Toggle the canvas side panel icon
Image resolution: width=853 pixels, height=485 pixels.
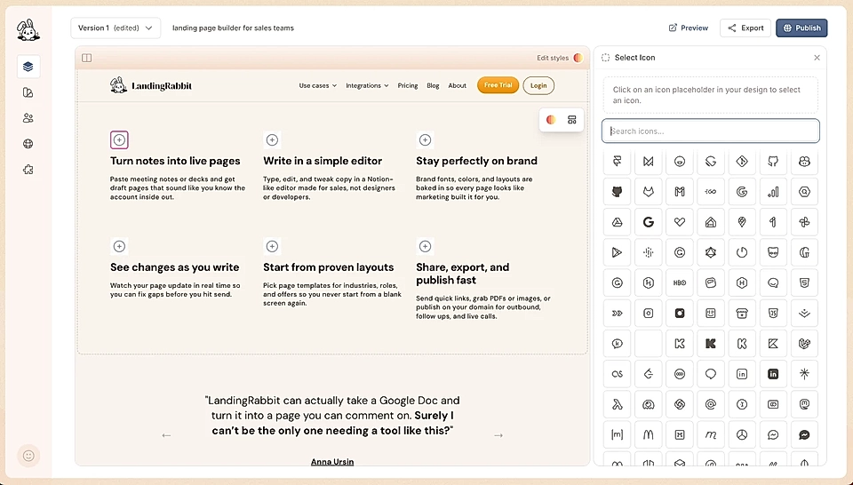(x=86, y=58)
